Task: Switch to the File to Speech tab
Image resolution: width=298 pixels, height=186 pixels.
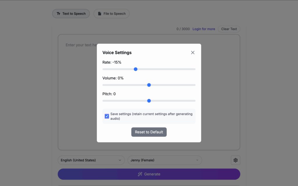Action: [x=111, y=14]
